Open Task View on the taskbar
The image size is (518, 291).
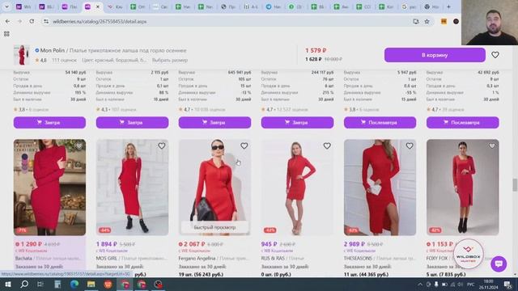pyautogui.click(x=40, y=284)
